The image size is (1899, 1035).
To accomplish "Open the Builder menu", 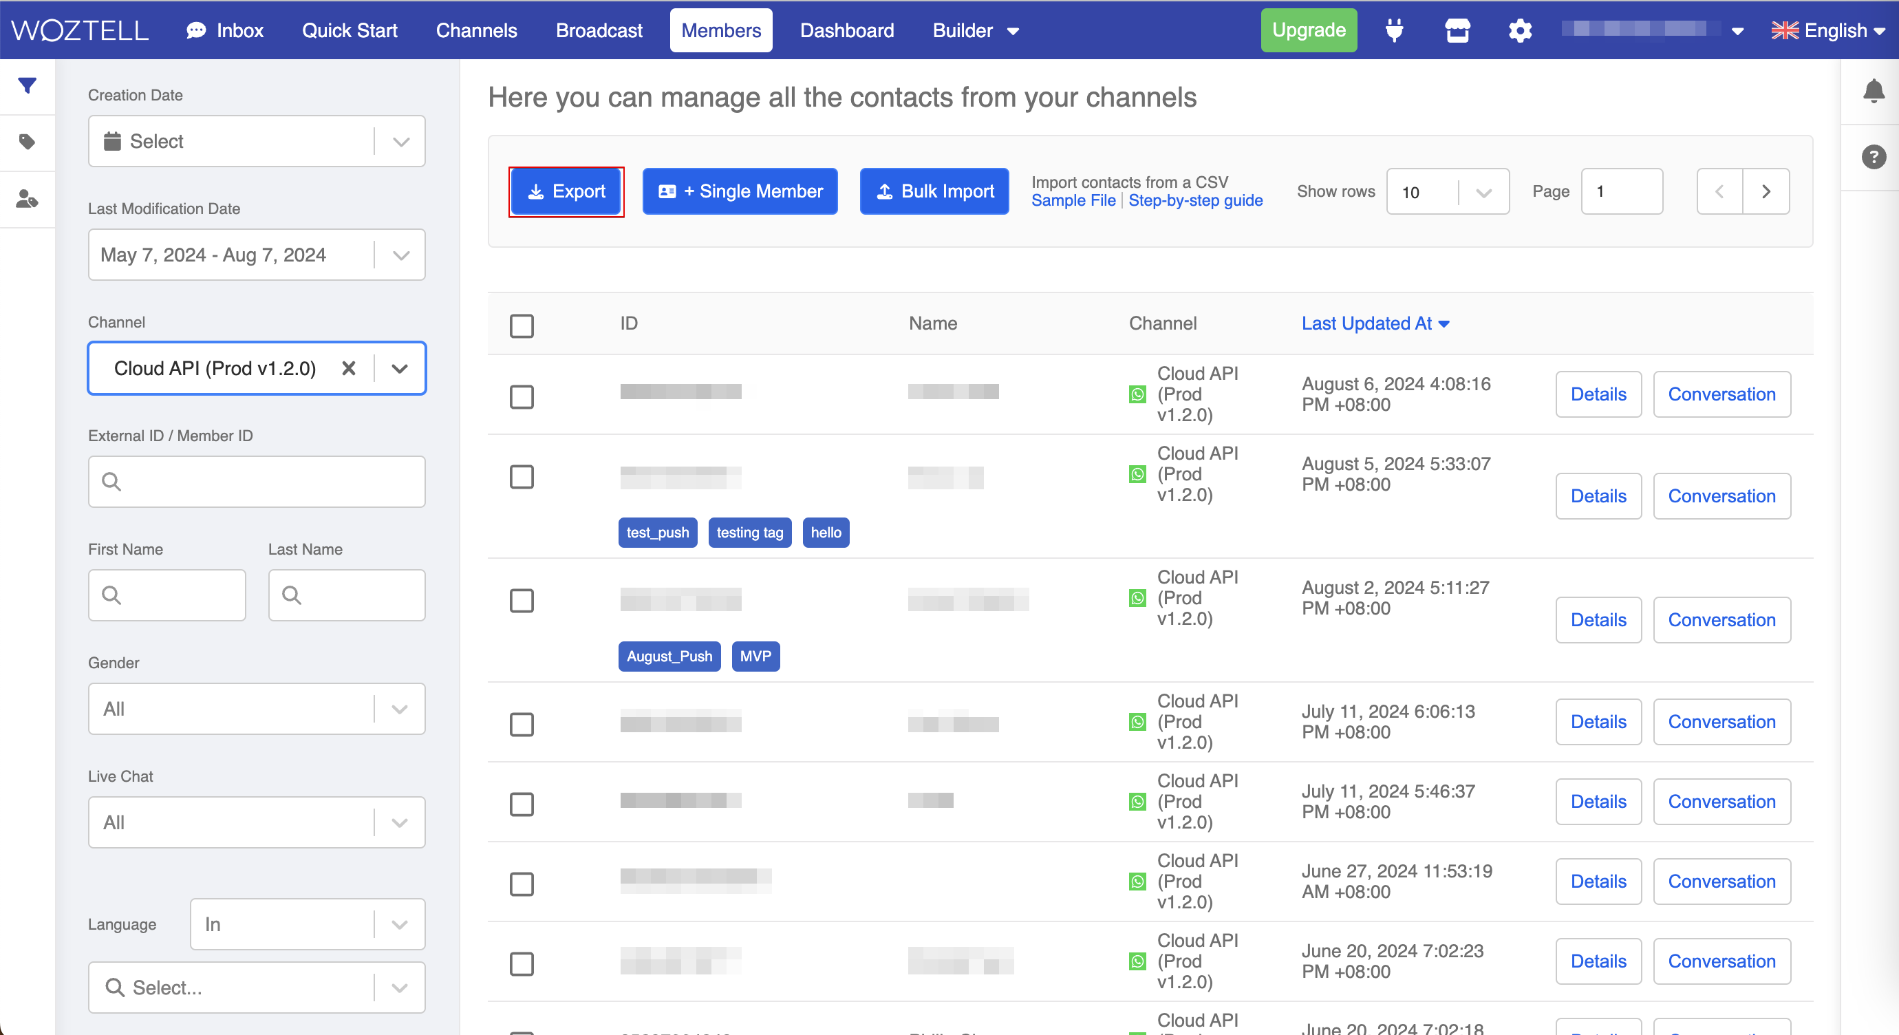I will (x=974, y=30).
